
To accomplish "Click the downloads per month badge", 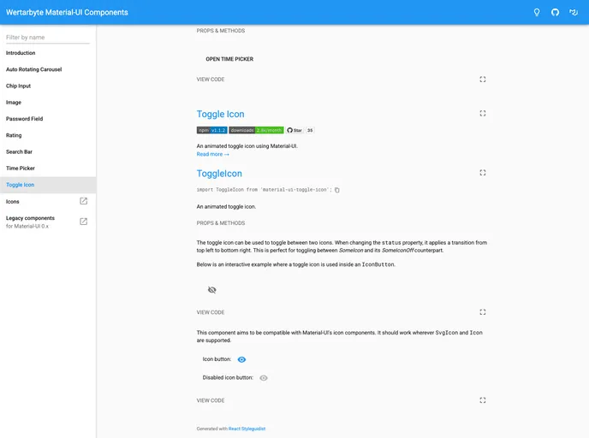I will [x=256, y=130].
